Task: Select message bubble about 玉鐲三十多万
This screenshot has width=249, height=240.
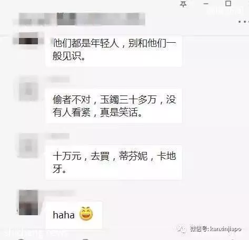Action: pos(114,106)
